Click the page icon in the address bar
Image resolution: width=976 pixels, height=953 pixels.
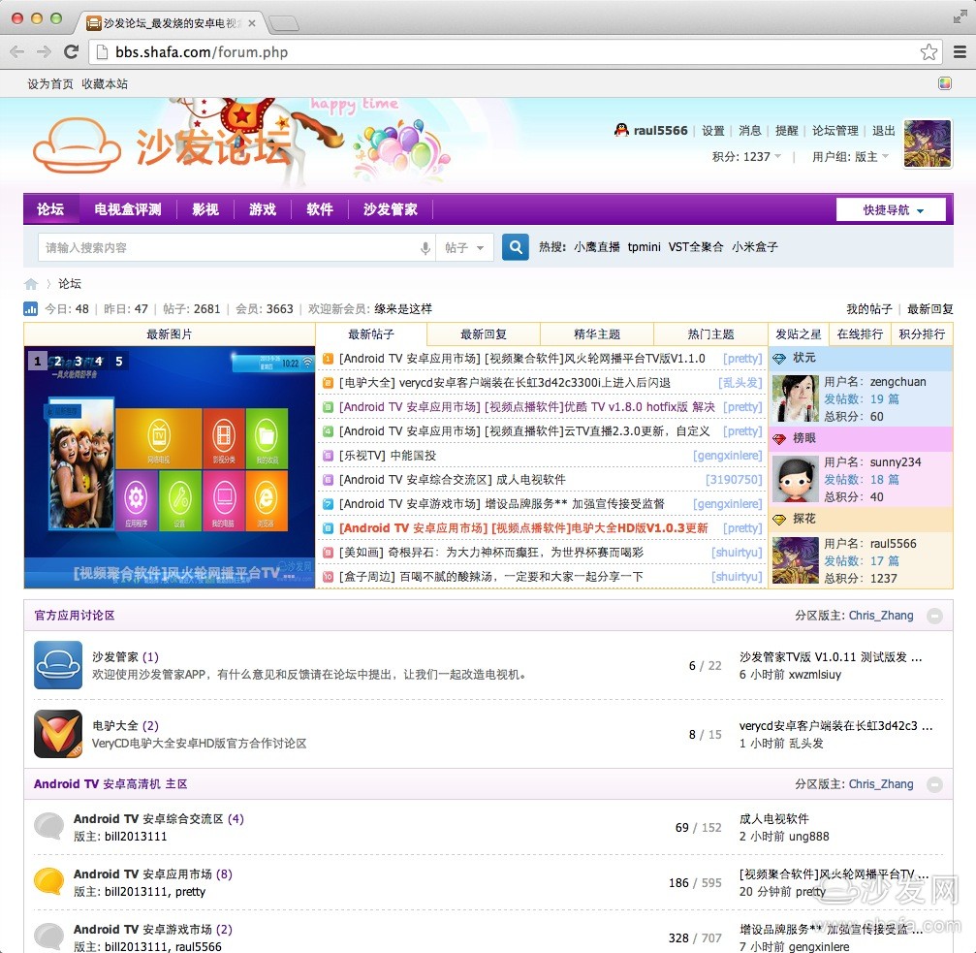[103, 51]
